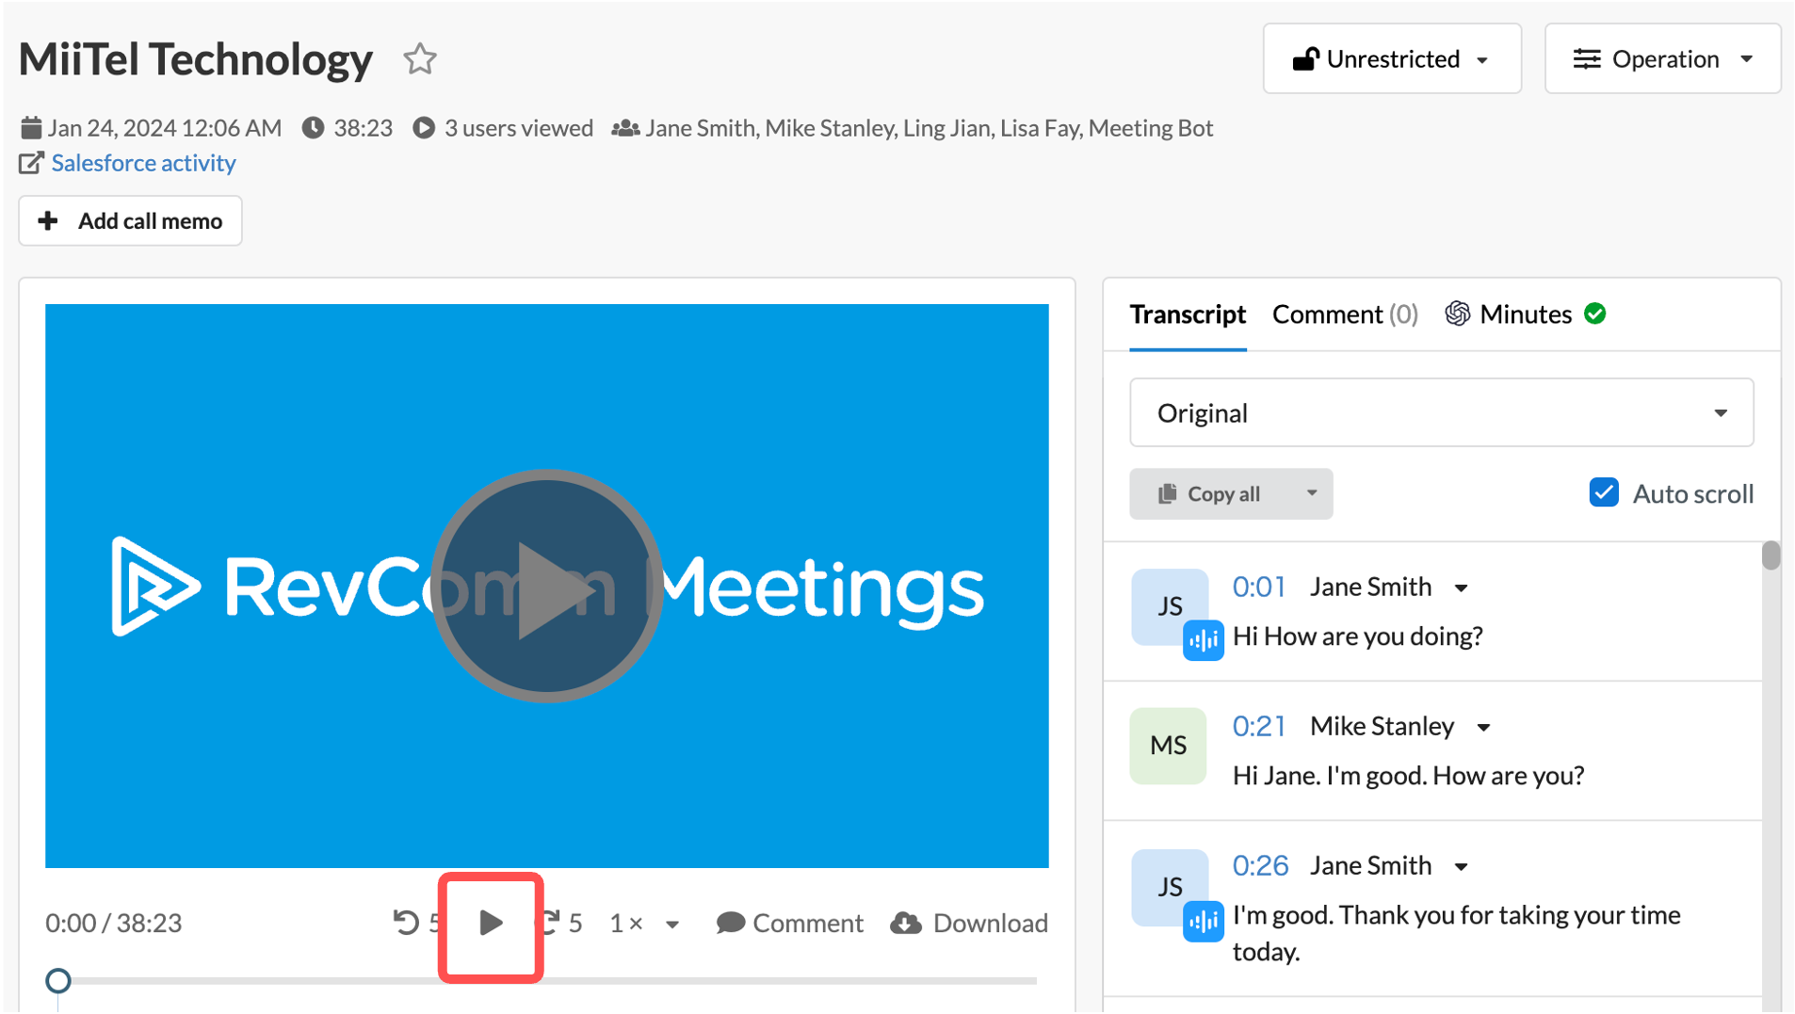Open the Operation menu
The image size is (1795, 1014).
pos(1662,59)
